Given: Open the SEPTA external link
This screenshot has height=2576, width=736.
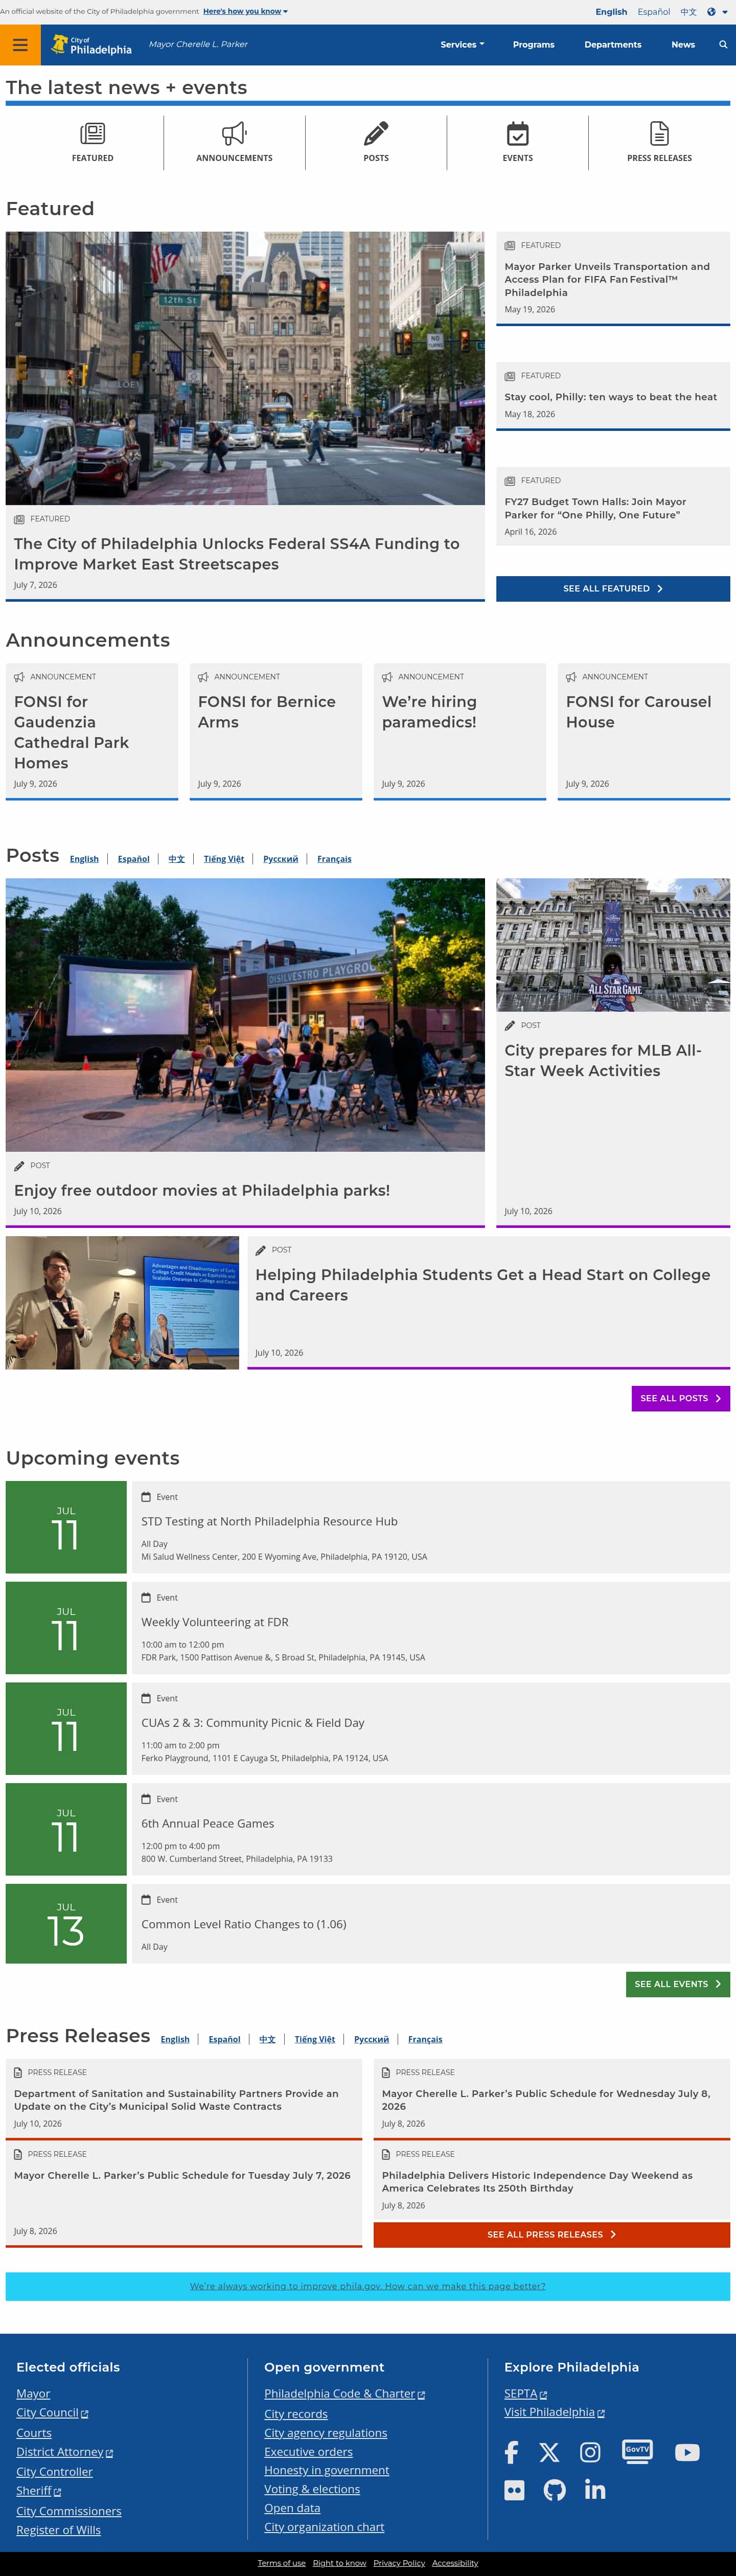Looking at the screenshot, I should [525, 2393].
